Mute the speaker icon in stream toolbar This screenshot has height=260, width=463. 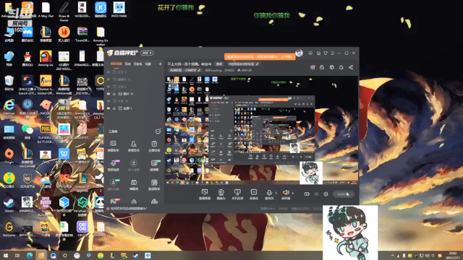286,193
